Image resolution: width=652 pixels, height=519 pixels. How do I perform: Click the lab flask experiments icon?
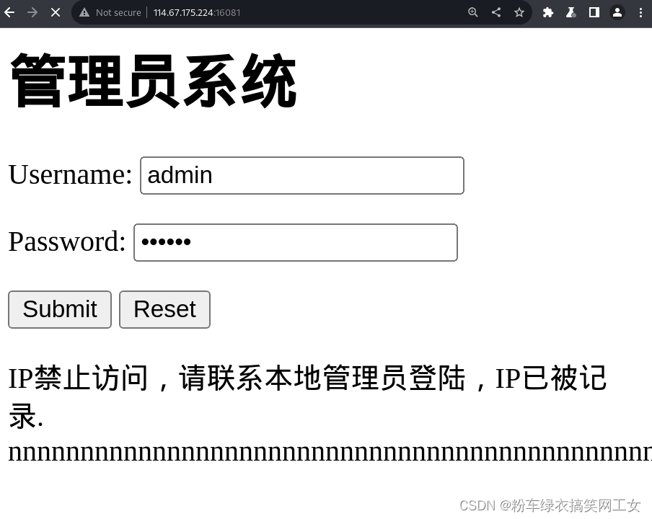point(570,12)
